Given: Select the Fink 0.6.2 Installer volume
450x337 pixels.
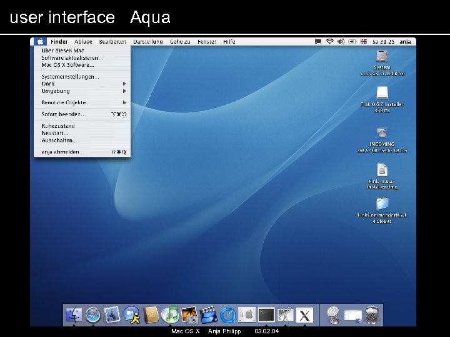Looking at the screenshot, I should point(382,94).
